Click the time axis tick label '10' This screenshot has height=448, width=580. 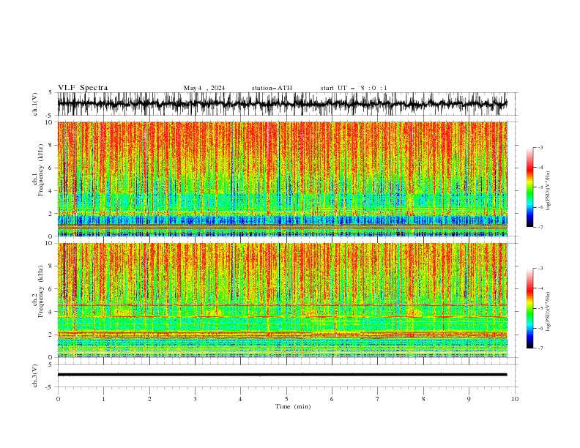click(515, 399)
